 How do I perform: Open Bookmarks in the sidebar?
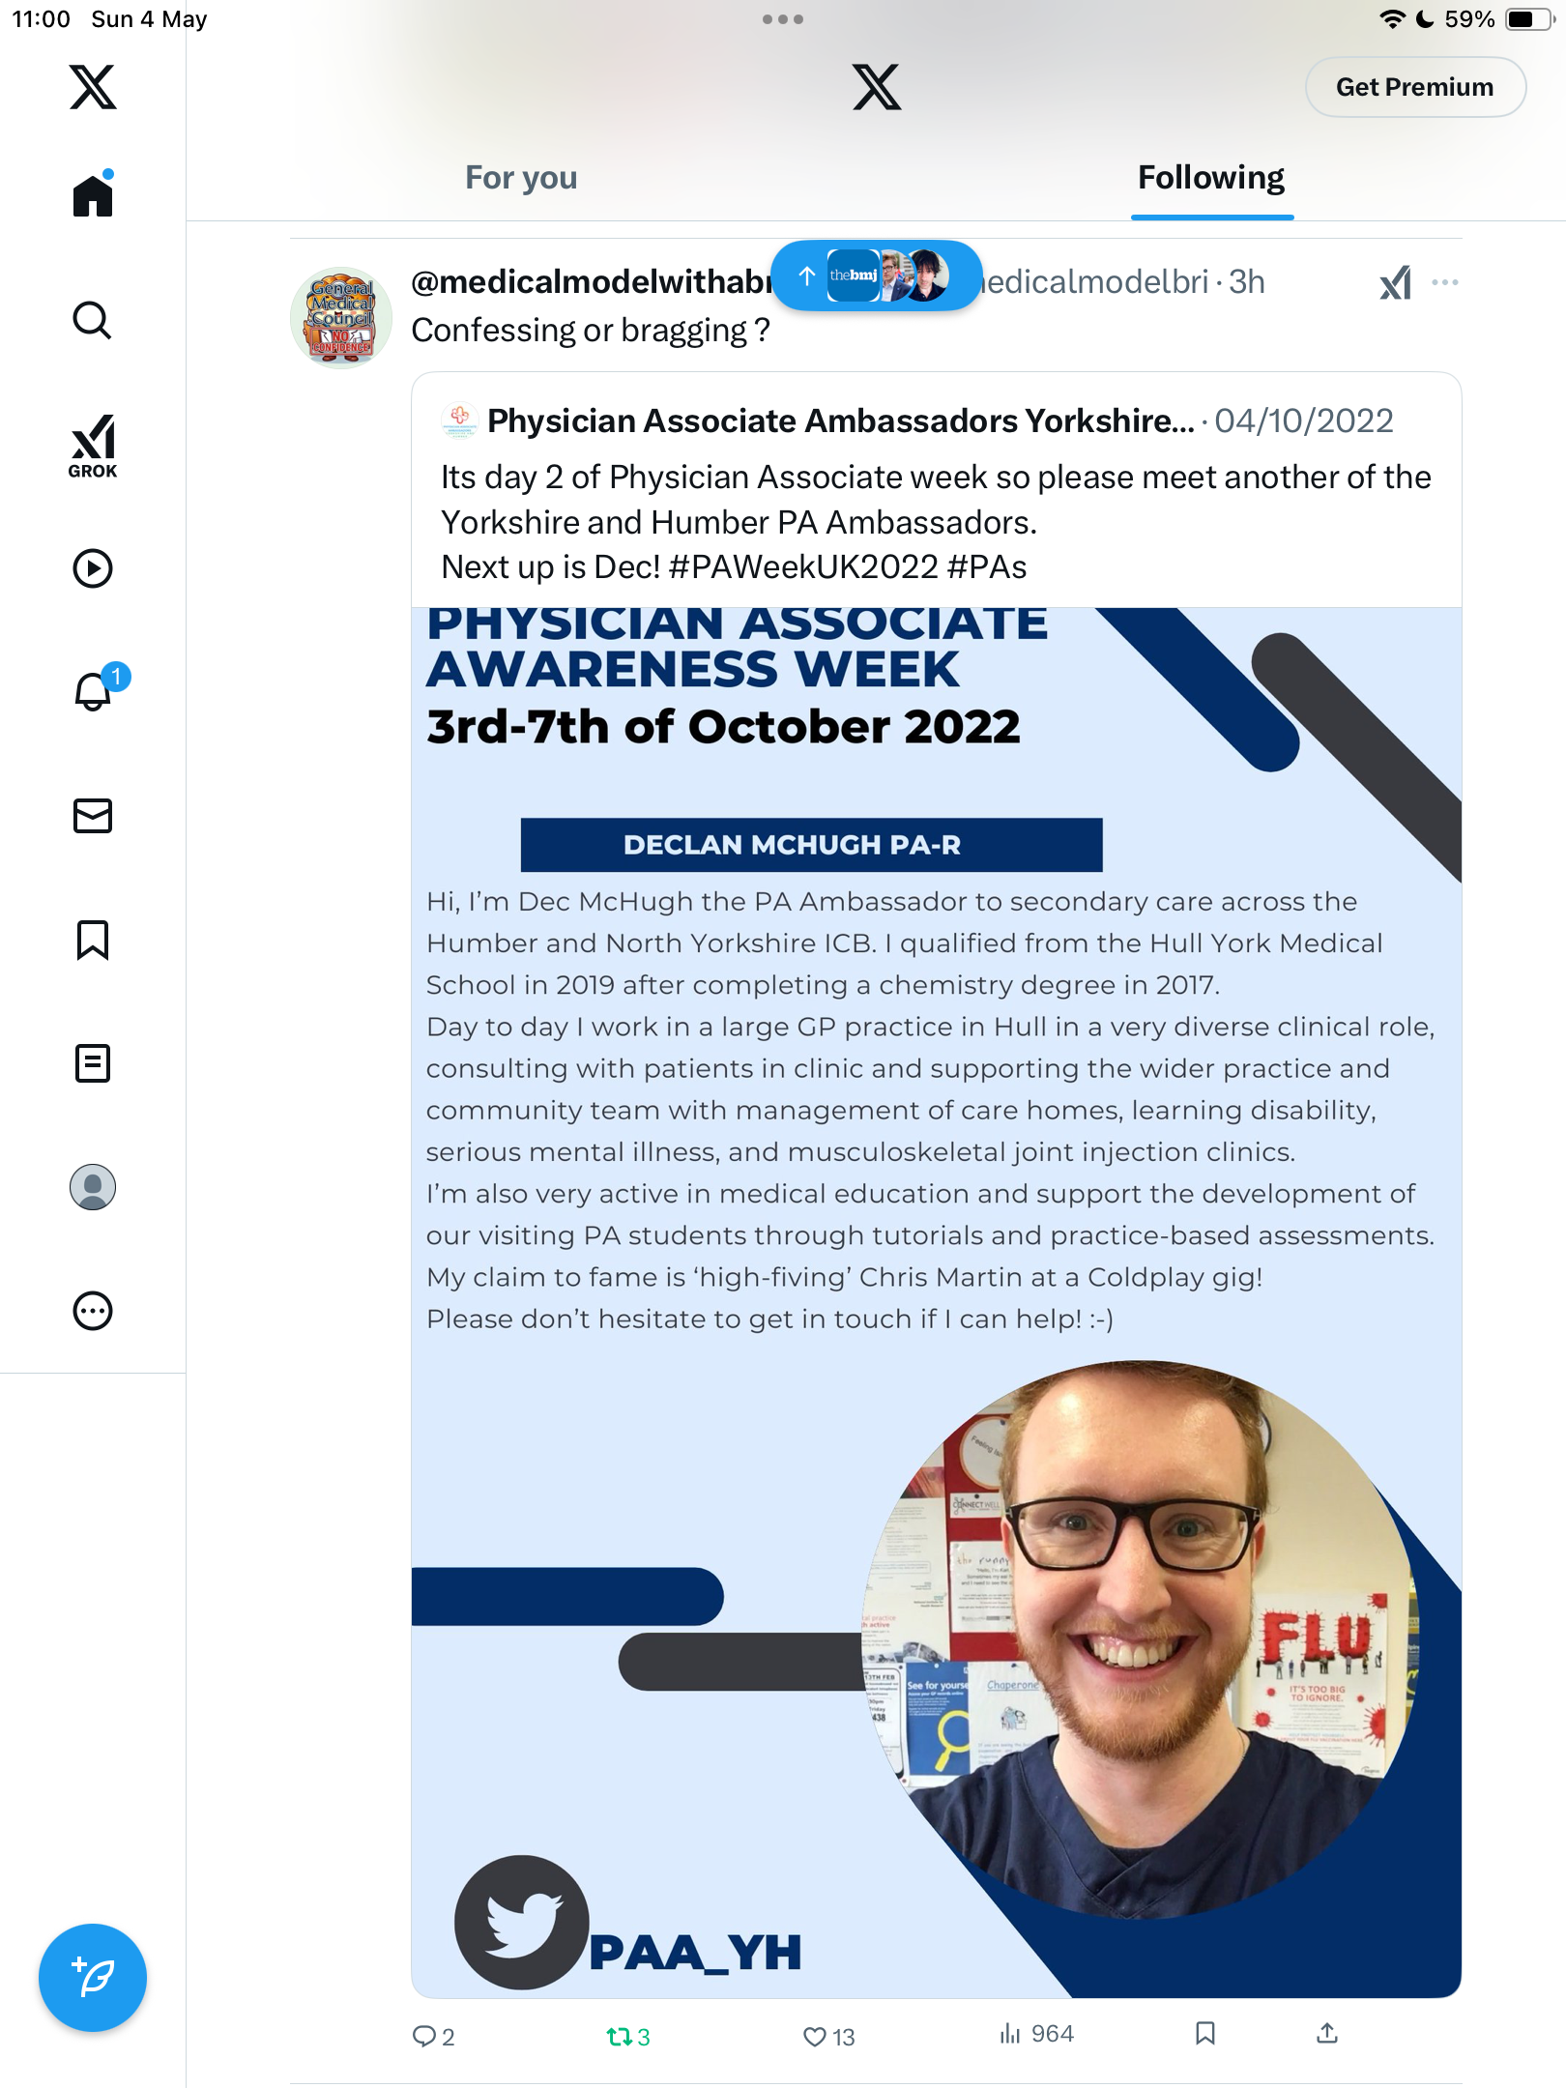coord(93,940)
